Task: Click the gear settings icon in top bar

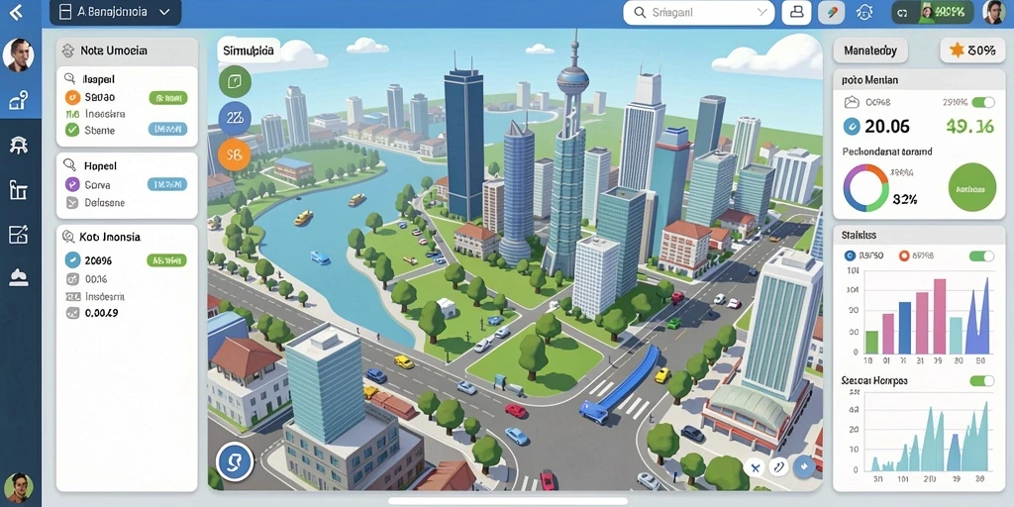Action: click(863, 12)
